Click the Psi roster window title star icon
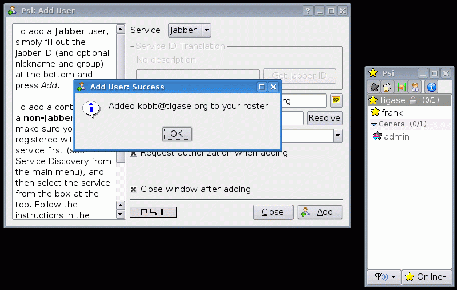Image resolution: width=457 pixels, height=290 pixels. 373,73
